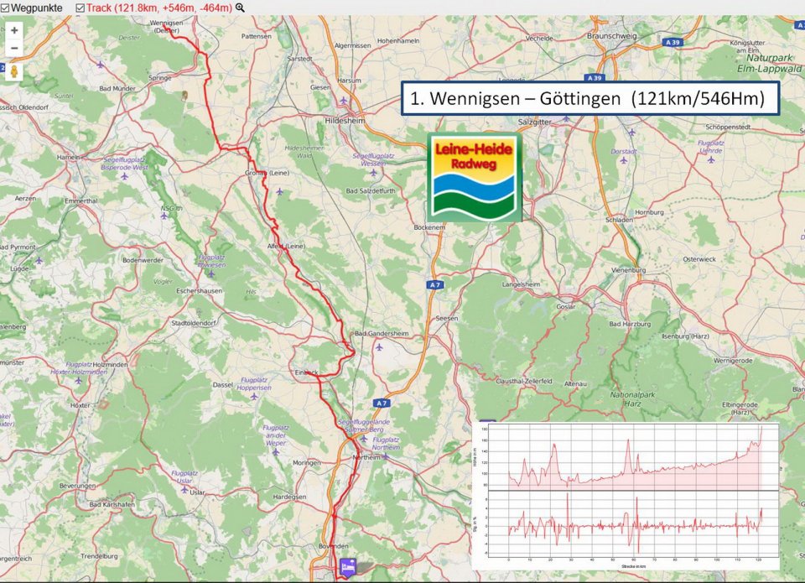Image resolution: width=805 pixels, height=583 pixels.
Task: Click the Flugplatz Höxter-Holzminden airplane icon
Action: 79,381
